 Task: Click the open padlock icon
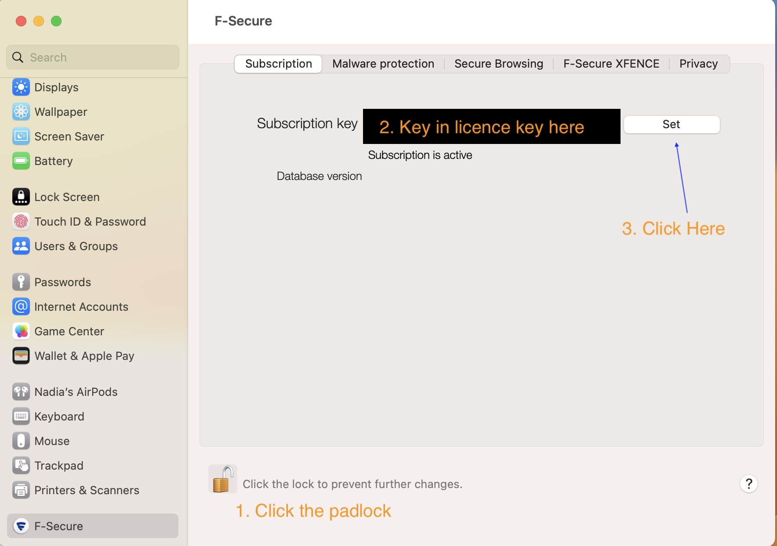pyautogui.click(x=223, y=479)
